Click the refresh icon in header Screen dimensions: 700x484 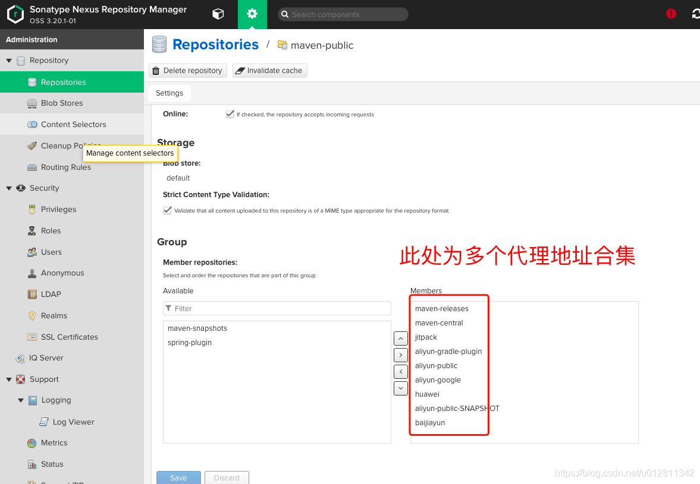[695, 14]
